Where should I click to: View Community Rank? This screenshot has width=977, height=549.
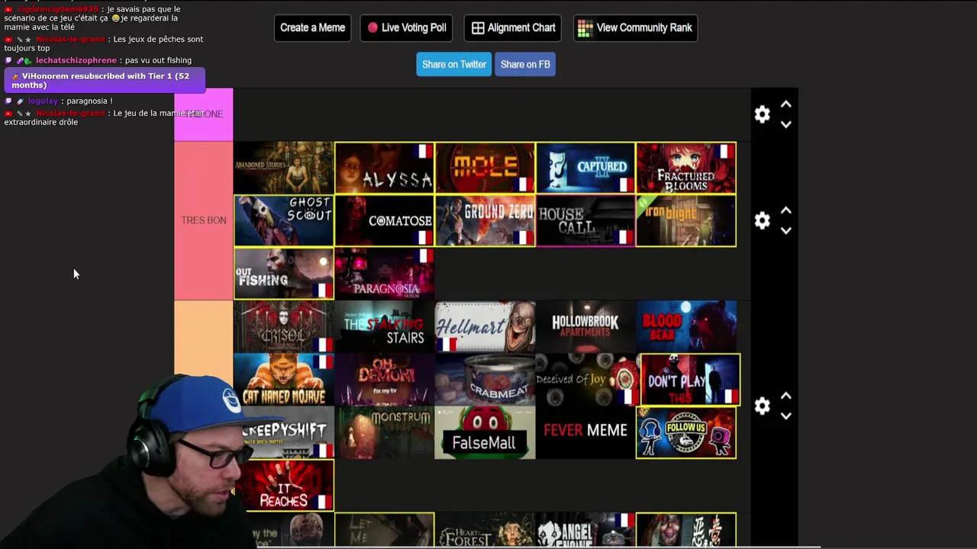click(635, 27)
